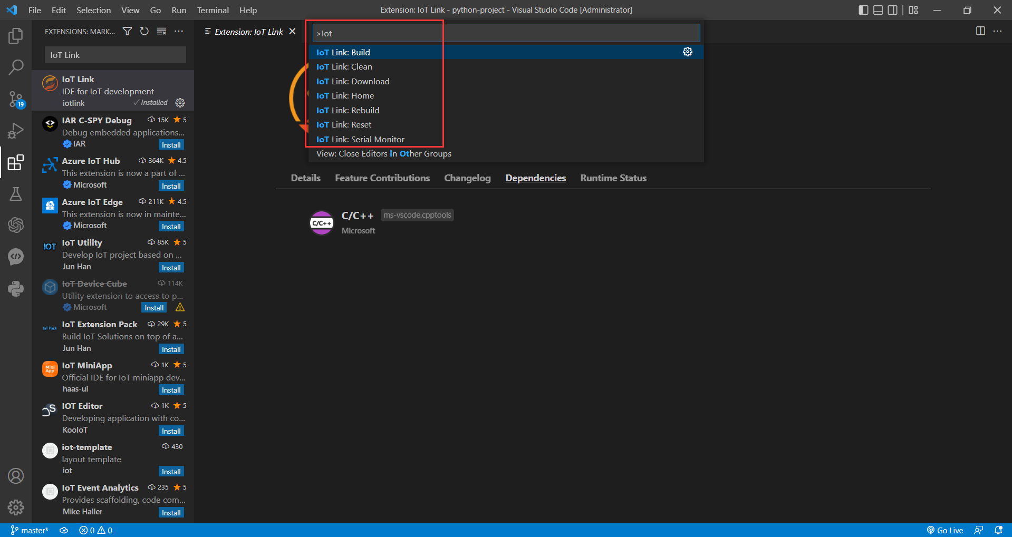Viewport: 1012px width, 537px height.
Task: Open the Extensions view in activity bar
Action: click(x=16, y=162)
